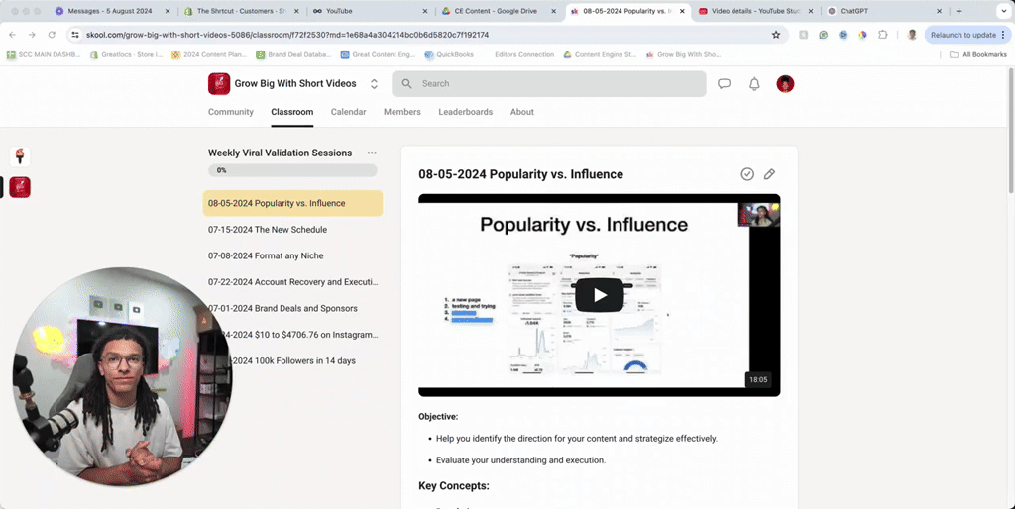Close the YouTube tab

(424, 11)
